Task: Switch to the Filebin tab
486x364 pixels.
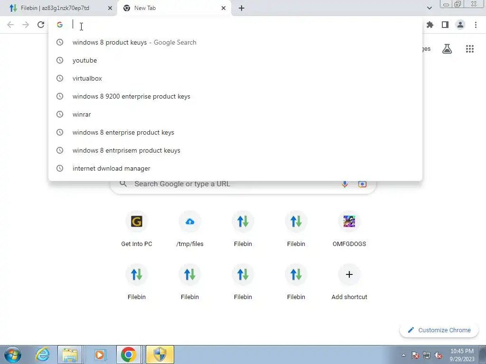Action: 58,8
